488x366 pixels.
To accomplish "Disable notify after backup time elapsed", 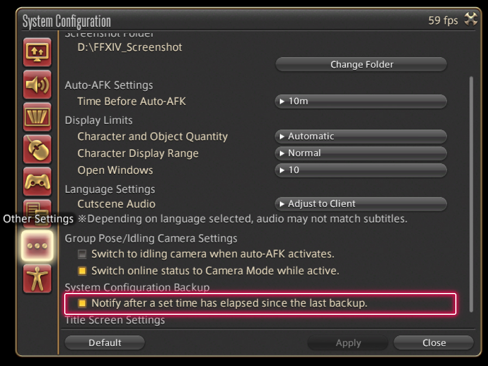I will [x=82, y=303].
